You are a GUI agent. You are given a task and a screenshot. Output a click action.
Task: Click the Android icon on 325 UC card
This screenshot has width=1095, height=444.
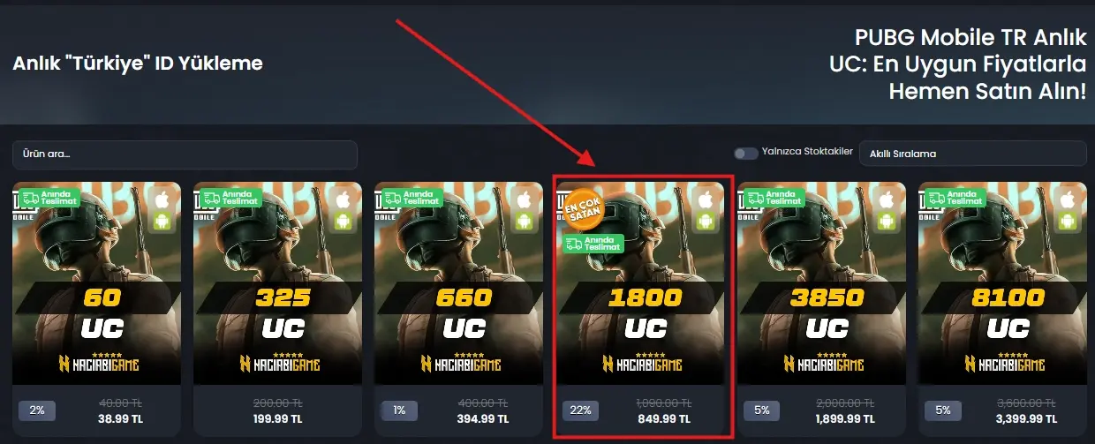coord(342,222)
